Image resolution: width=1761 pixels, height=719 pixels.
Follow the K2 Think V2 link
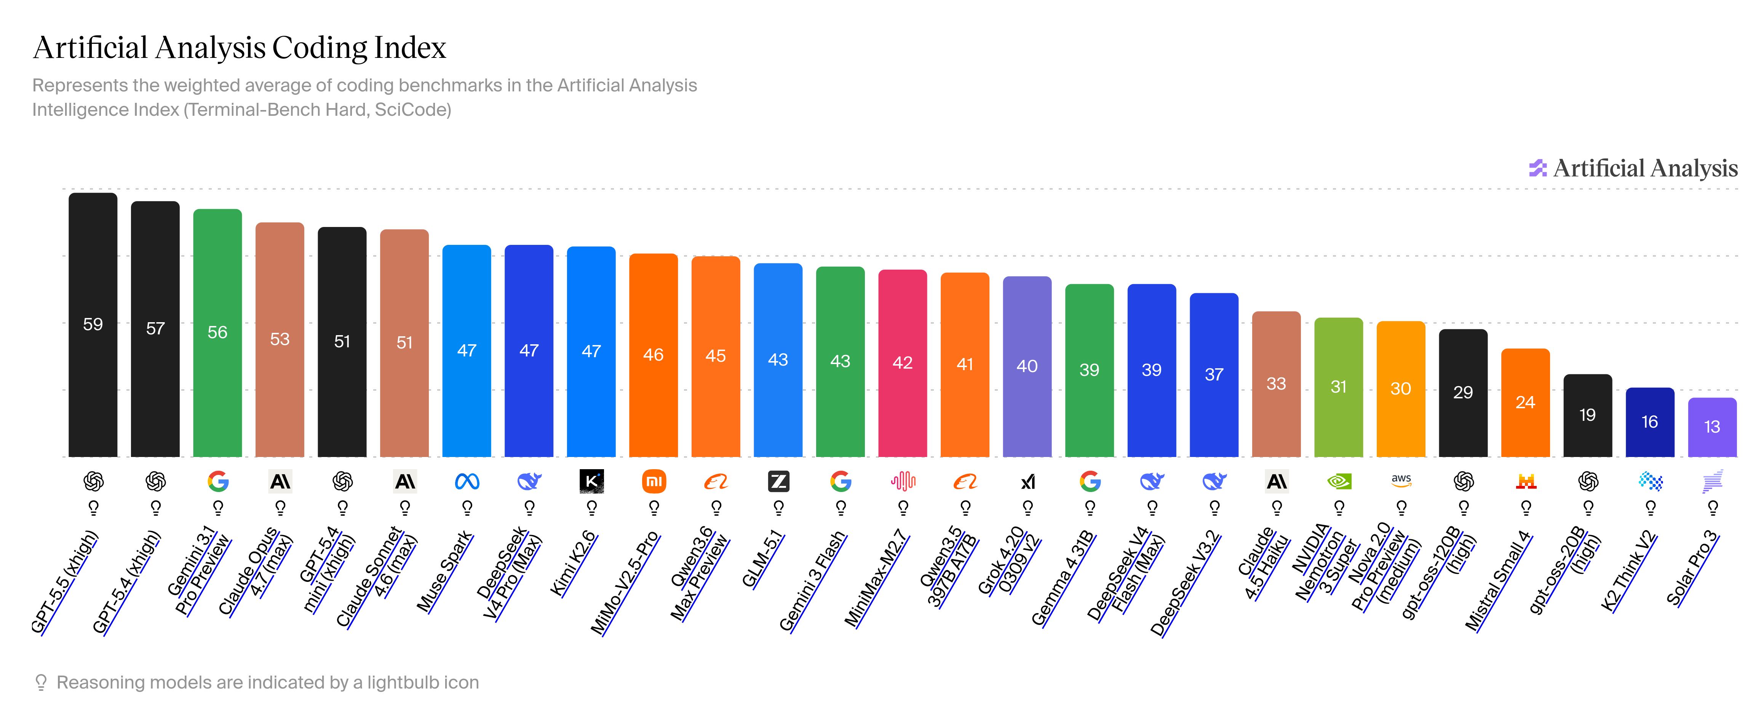[1629, 571]
